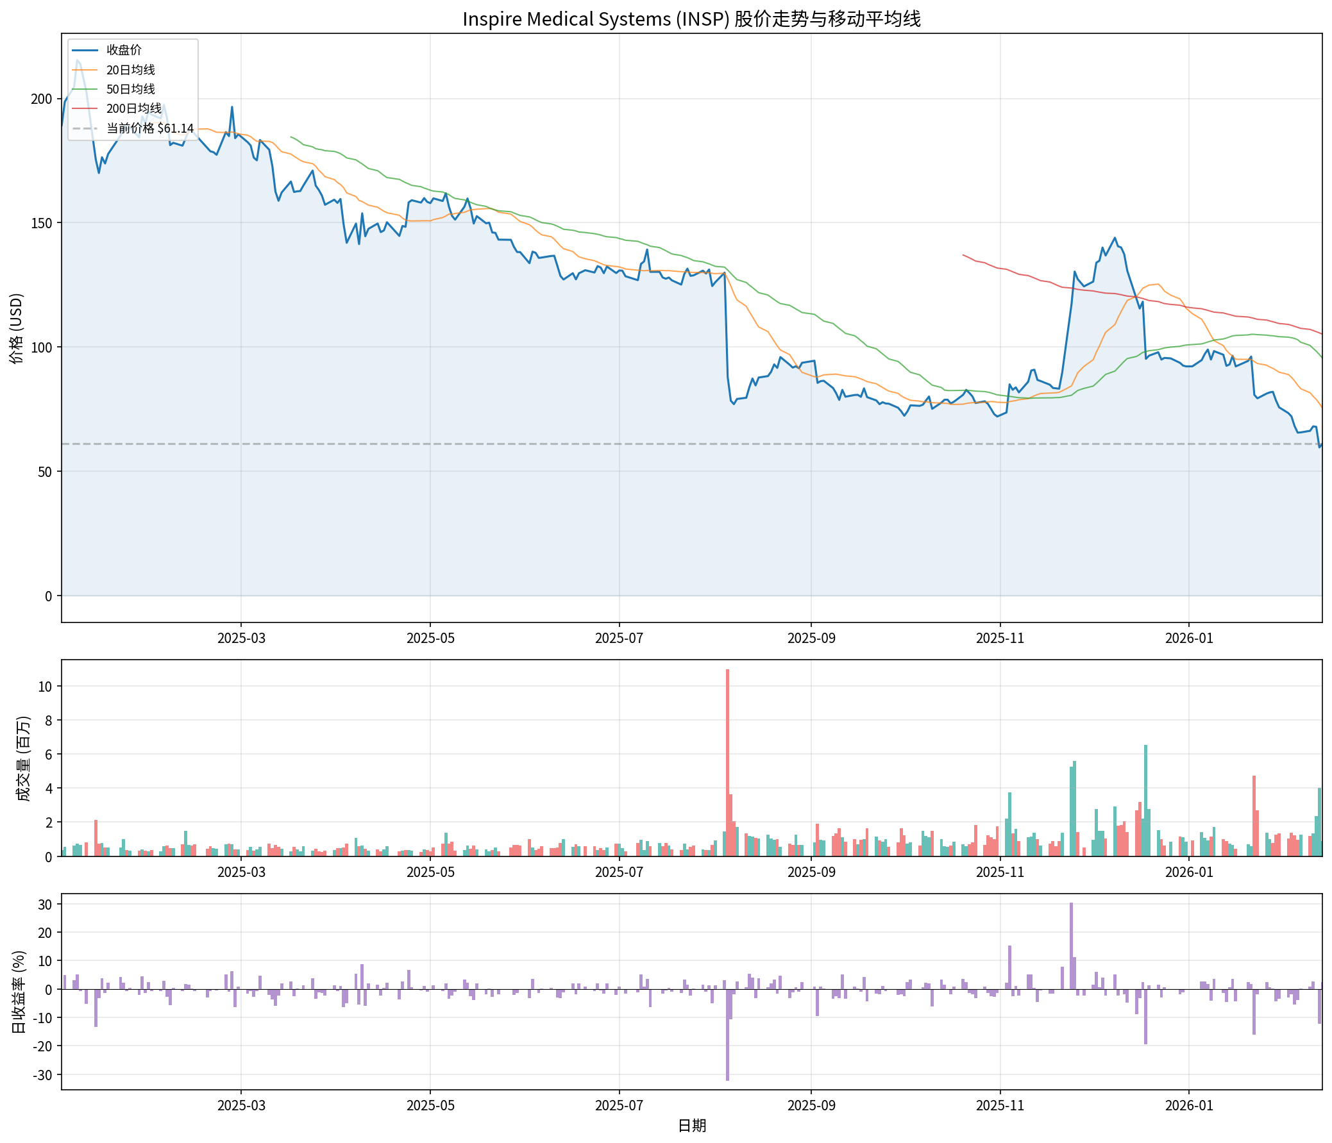Click the 2026-01 tick under volume chart

(1188, 872)
